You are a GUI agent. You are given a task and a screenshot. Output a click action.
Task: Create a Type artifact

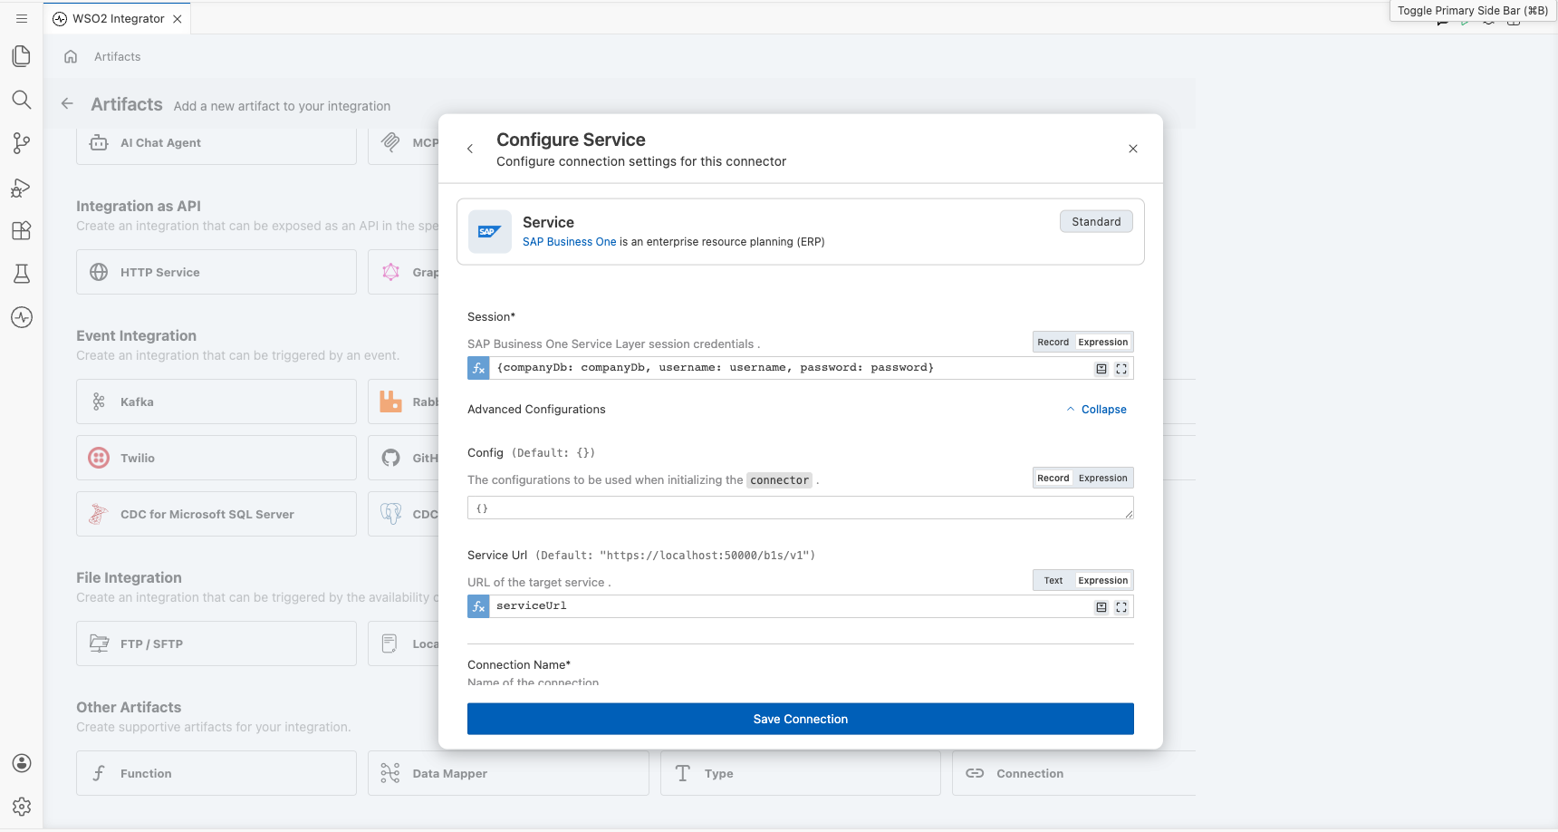tap(801, 773)
